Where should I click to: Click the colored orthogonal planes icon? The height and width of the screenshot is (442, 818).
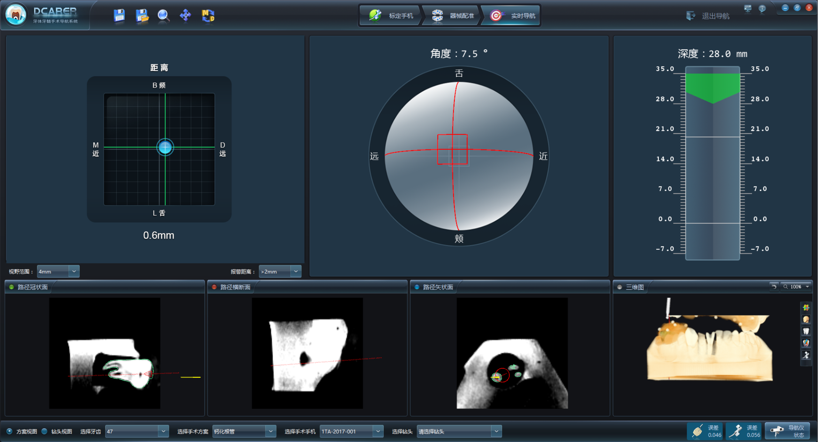click(806, 308)
